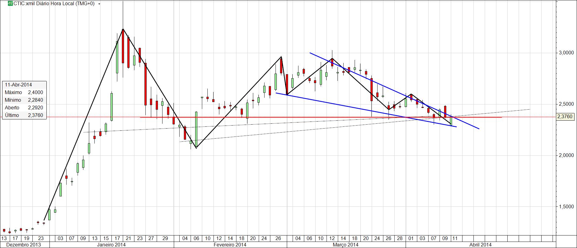Select the CTIC:xmil Diário chart title
The image size is (577, 248).
tap(54, 4)
